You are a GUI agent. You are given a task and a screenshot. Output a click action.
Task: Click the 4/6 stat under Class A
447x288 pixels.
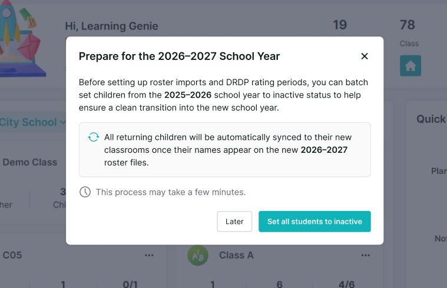(346, 284)
